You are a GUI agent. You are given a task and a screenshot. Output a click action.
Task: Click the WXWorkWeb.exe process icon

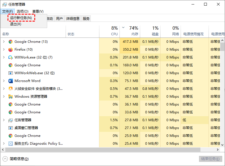click(11, 73)
